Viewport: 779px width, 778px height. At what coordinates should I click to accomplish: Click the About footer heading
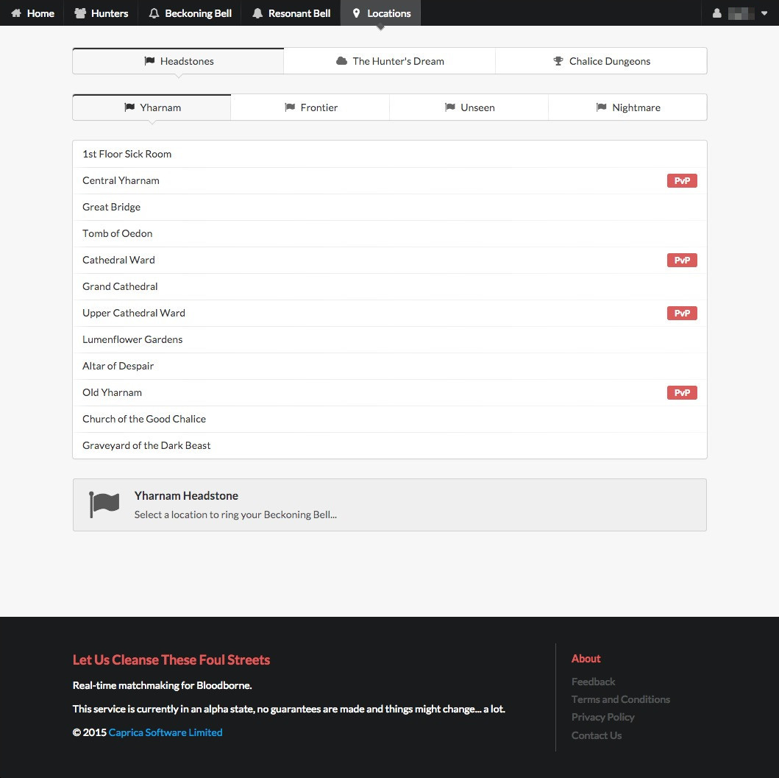pyautogui.click(x=586, y=659)
